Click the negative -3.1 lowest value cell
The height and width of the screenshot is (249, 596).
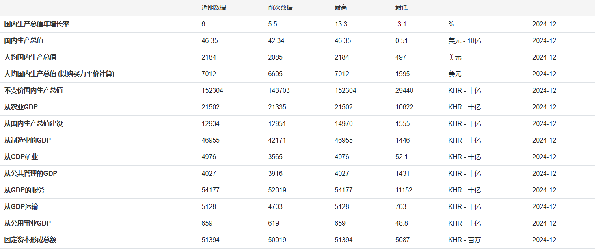pyautogui.click(x=401, y=24)
